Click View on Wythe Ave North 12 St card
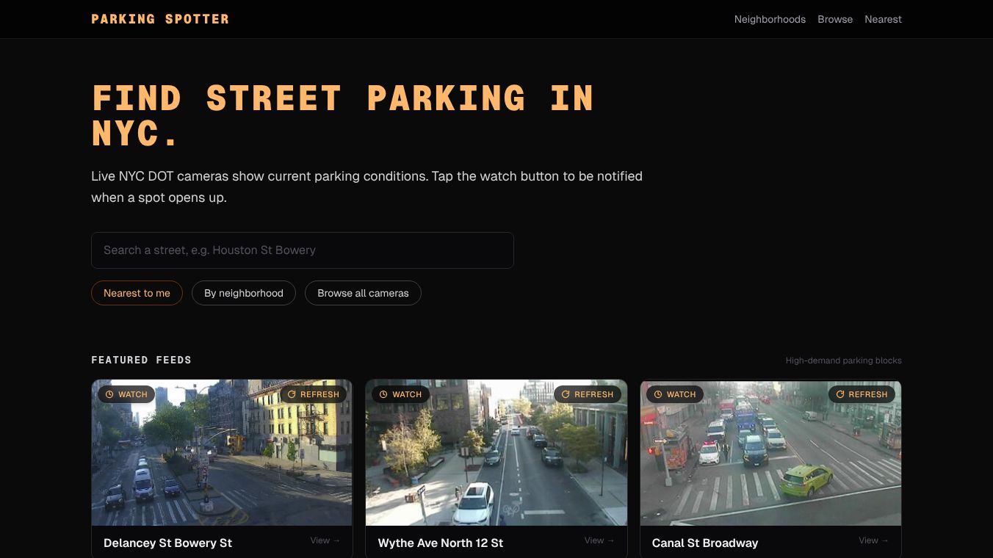Image resolution: width=993 pixels, height=558 pixels. [599, 540]
